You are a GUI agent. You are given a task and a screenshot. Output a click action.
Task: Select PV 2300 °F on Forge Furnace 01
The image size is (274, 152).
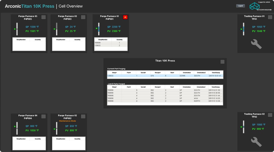tap(114, 31)
